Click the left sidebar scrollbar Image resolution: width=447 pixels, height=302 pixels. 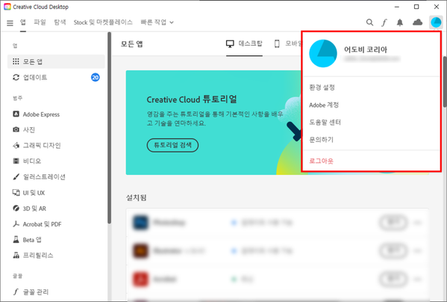109,128
